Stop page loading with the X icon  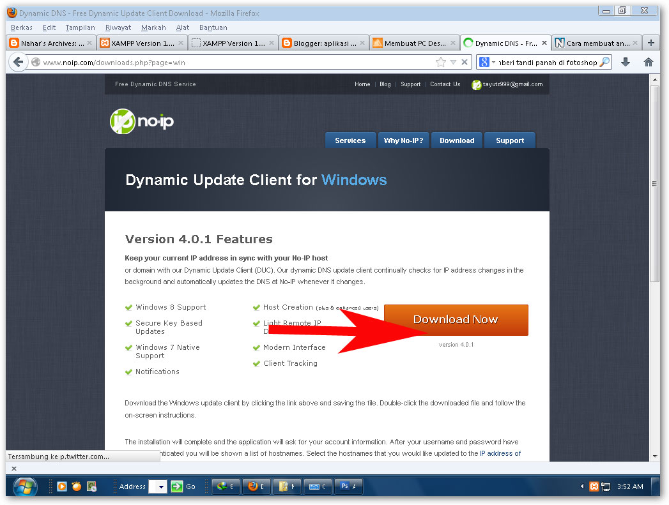465,62
